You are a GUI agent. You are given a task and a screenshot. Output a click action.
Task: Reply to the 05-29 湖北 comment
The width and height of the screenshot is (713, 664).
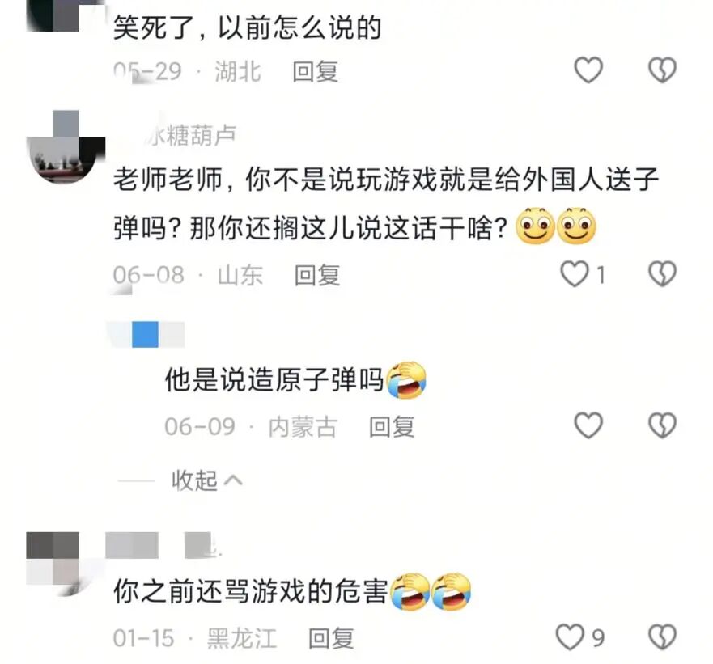pyautogui.click(x=315, y=71)
